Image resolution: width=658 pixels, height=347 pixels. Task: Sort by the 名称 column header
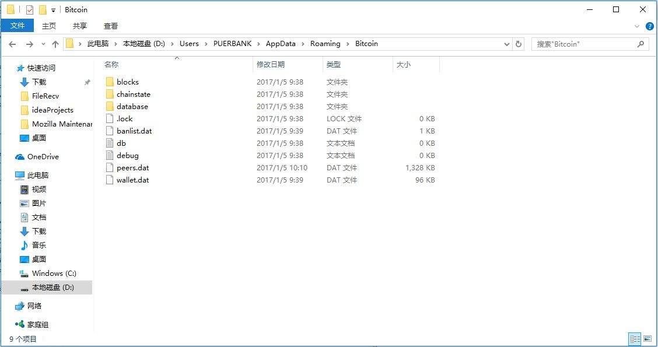click(111, 65)
